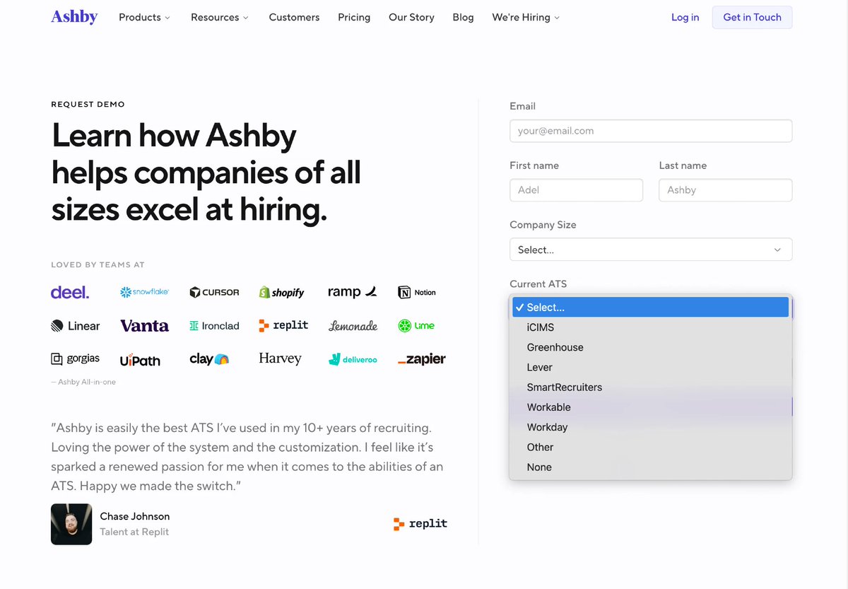Select Workday from the ATS list
The width and height of the screenshot is (848, 589).
coord(651,427)
